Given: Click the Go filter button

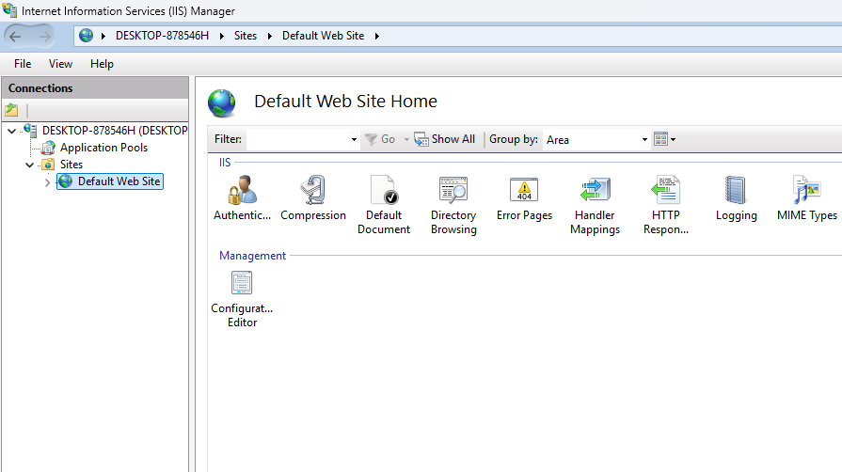Looking at the screenshot, I should tap(380, 139).
